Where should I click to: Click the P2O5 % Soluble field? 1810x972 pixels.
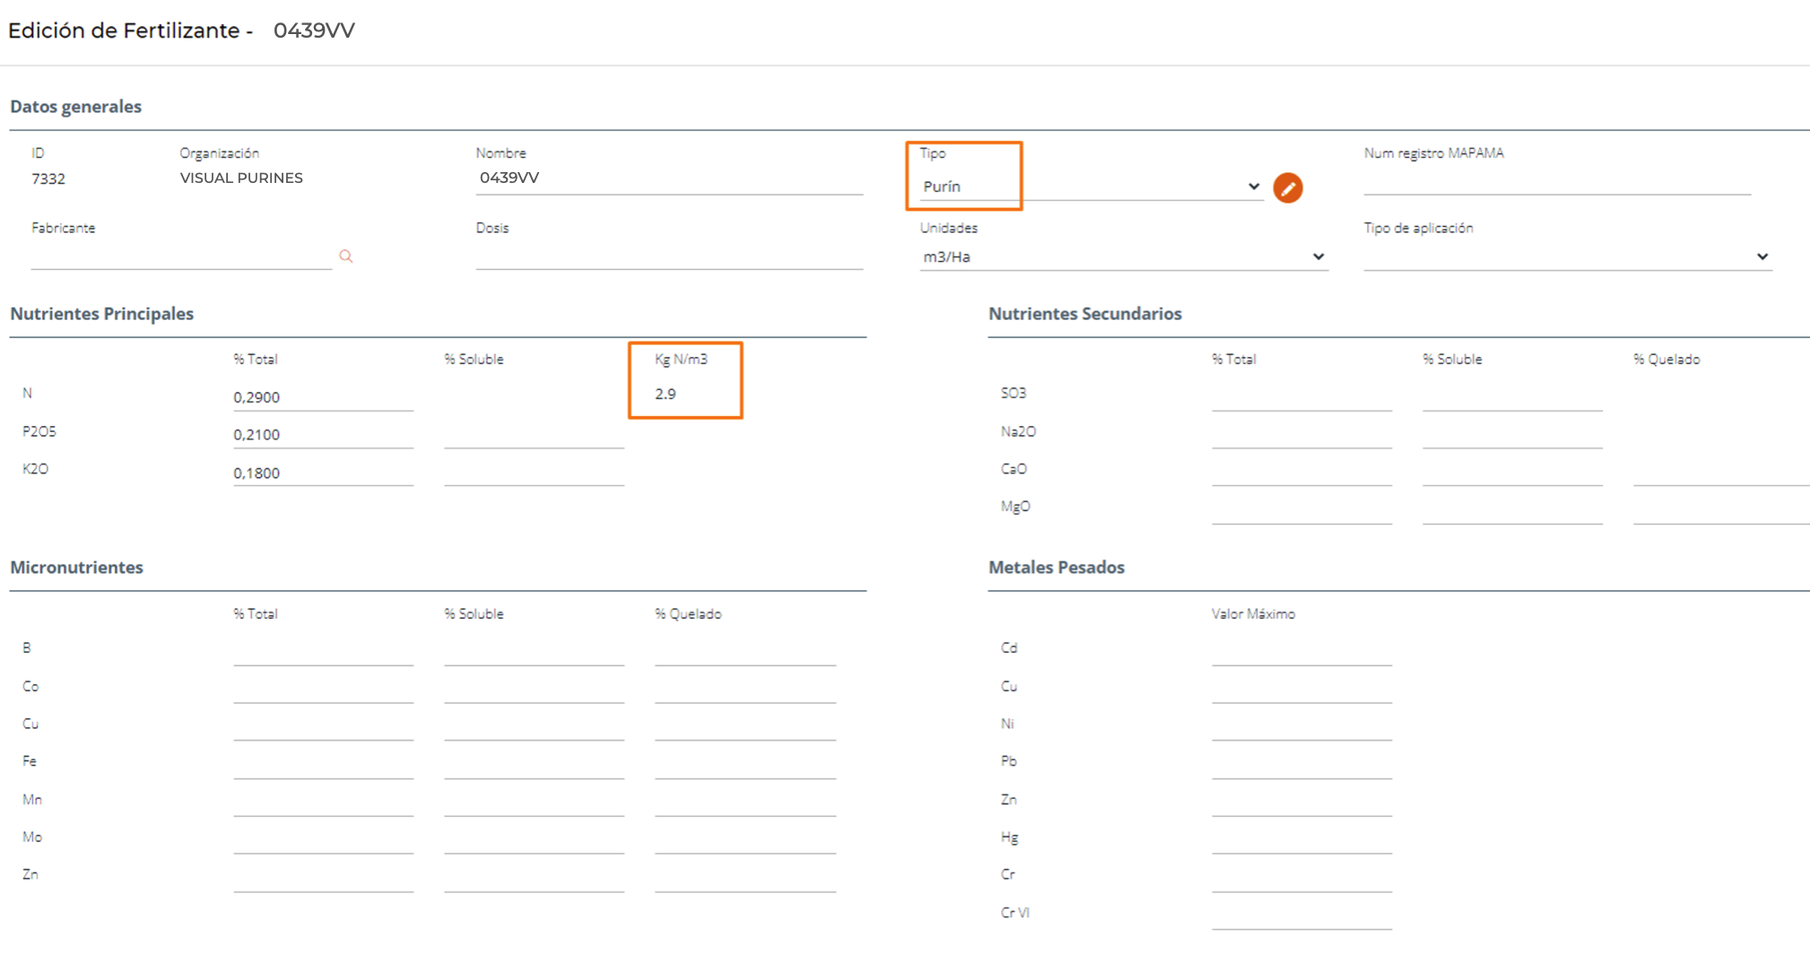(x=534, y=435)
